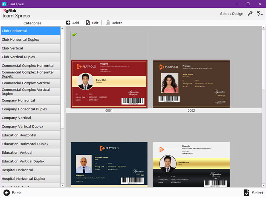
Task: Choose the Company Horizontal category
Action: point(31,101)
